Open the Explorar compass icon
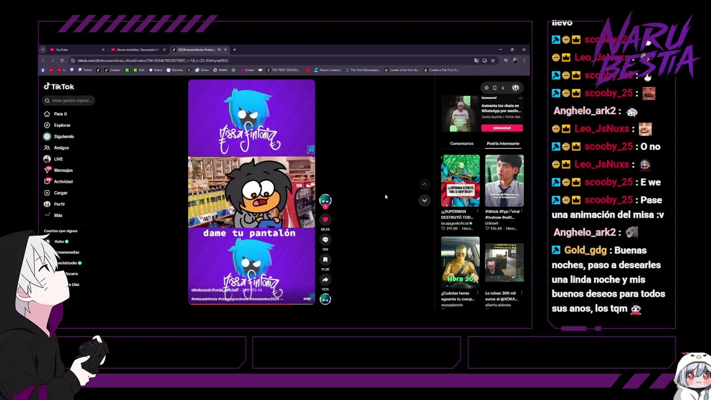 (x=47, y=125)
